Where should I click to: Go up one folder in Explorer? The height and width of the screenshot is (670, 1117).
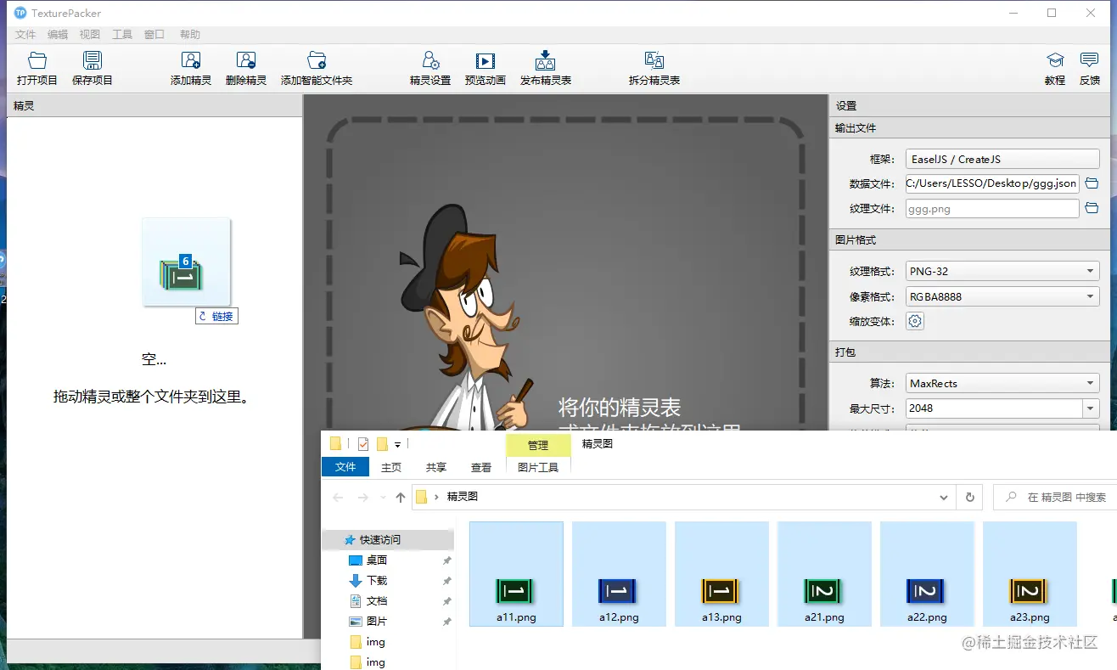[x=401, y=497]
